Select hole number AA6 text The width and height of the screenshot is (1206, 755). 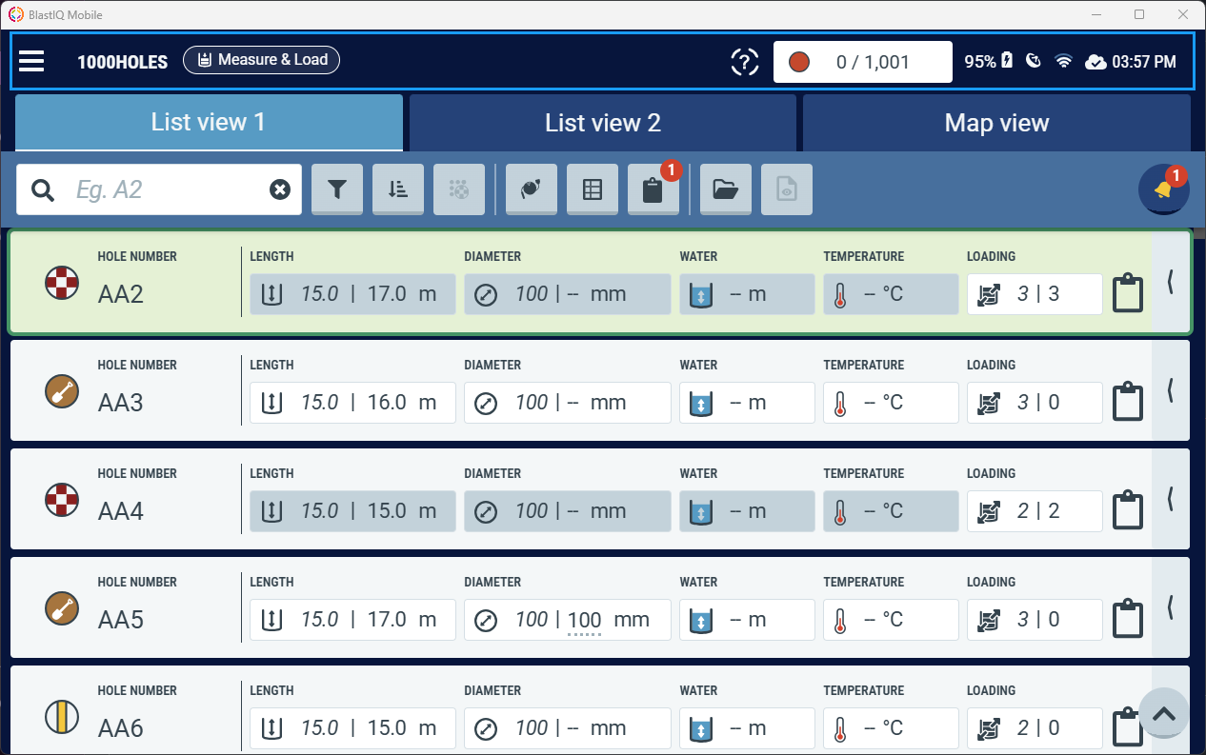click(121, 728)
